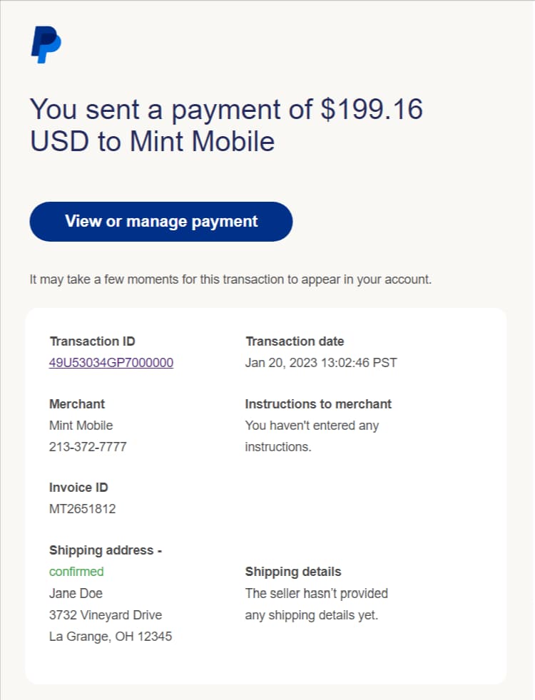Click the Transaction ID label
The height and width of the screenshot is (700, 535).
point(92,341)
